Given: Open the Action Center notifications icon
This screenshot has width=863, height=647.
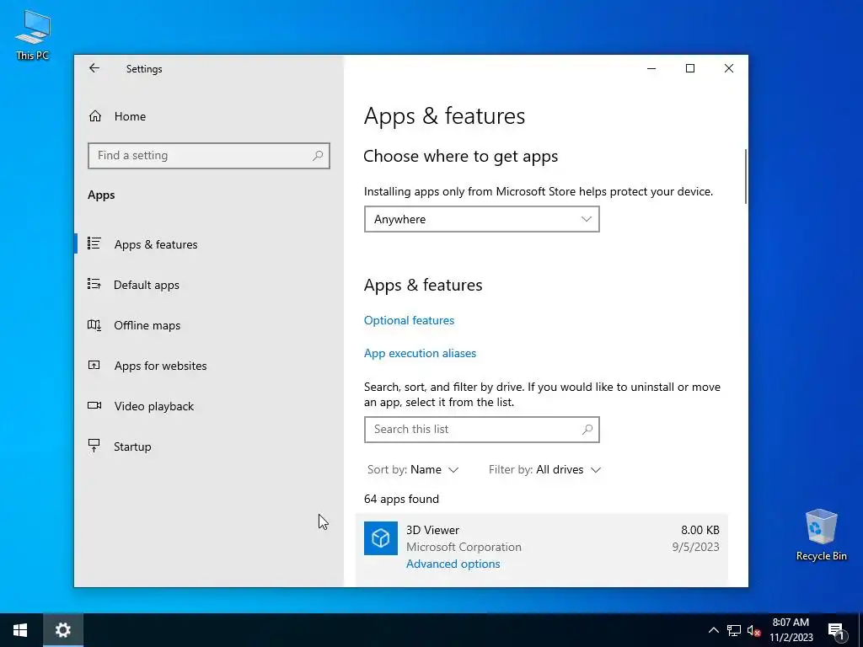Looking at the screenshot, I should point(836,630).
